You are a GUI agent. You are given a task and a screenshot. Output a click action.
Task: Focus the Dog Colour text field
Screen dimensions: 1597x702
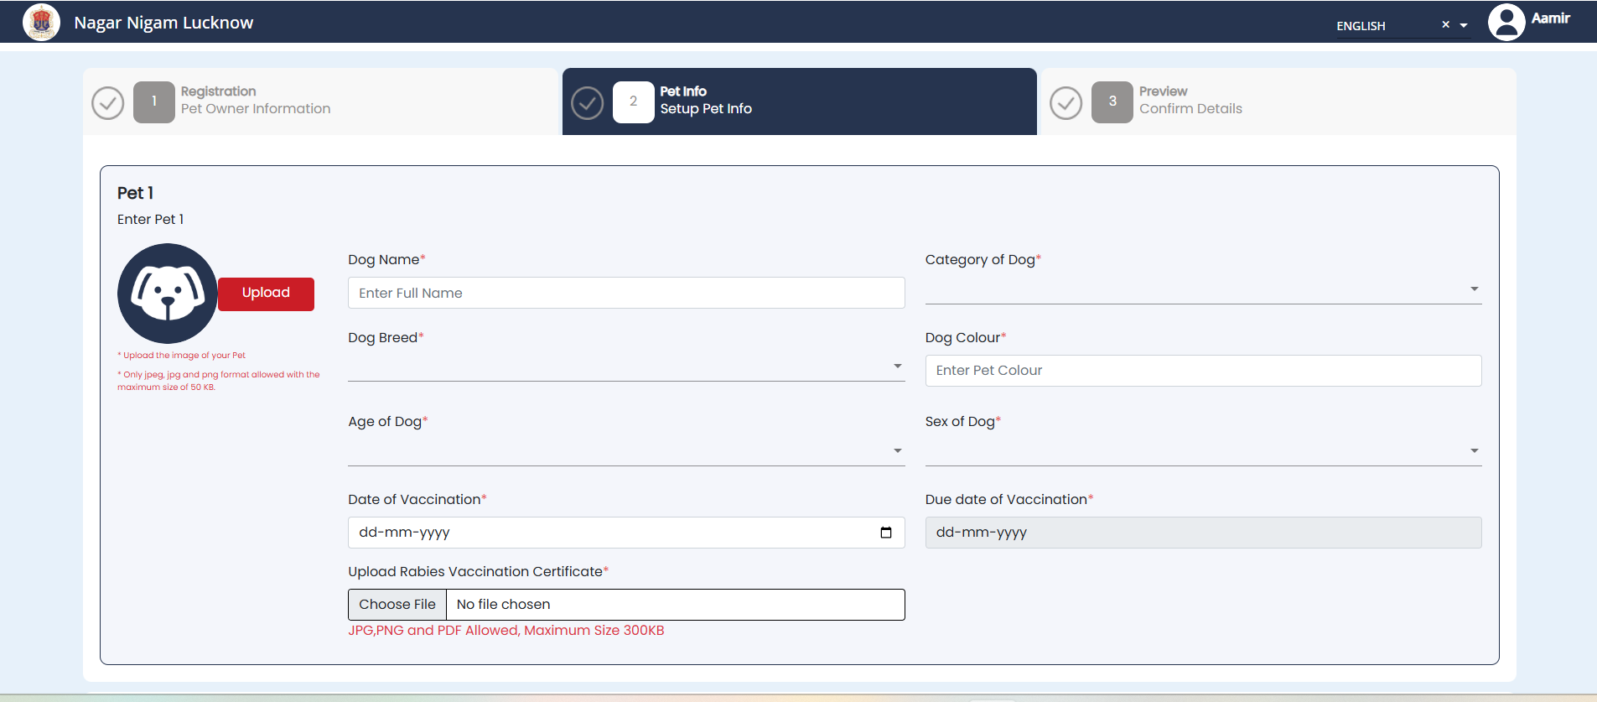coord(1202,371)
